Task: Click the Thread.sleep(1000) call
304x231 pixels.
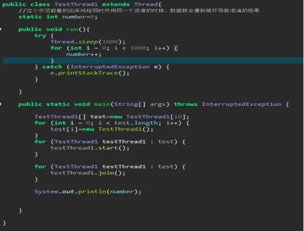Action: click(88, 42)
